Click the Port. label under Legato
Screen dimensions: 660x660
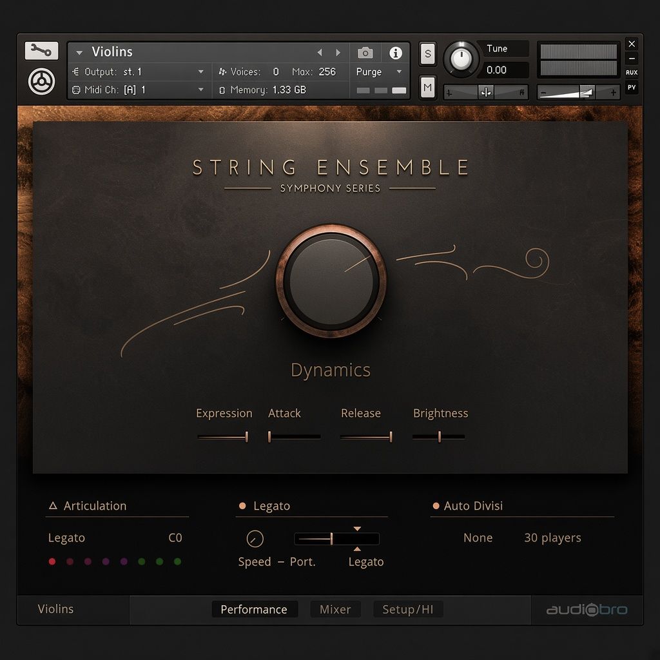pos(303,562)
